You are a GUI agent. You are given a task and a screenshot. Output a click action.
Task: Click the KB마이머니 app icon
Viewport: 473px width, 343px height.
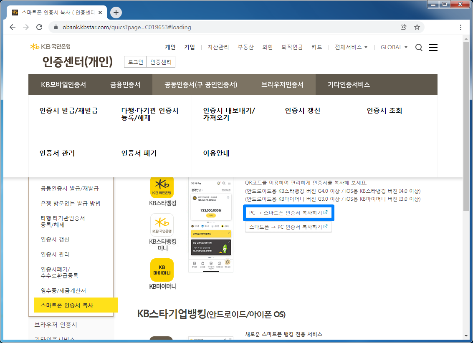click(x=162, y=270)
